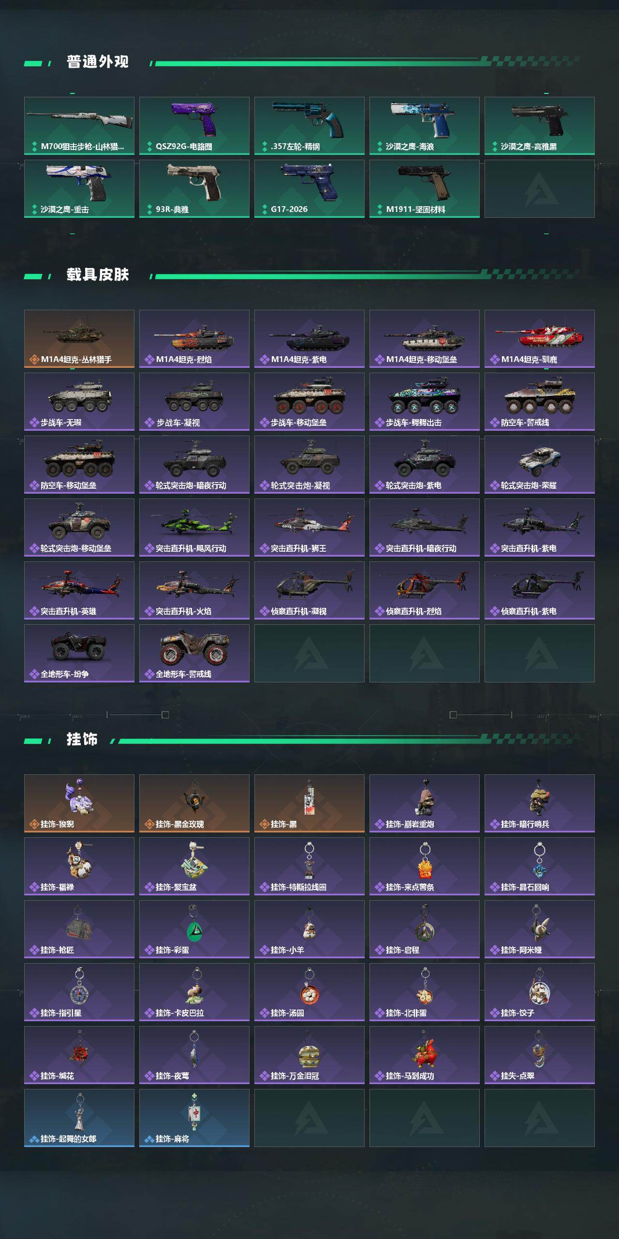Click the green 突击直升机-飓风行动 helicopter

pos(194,528)
